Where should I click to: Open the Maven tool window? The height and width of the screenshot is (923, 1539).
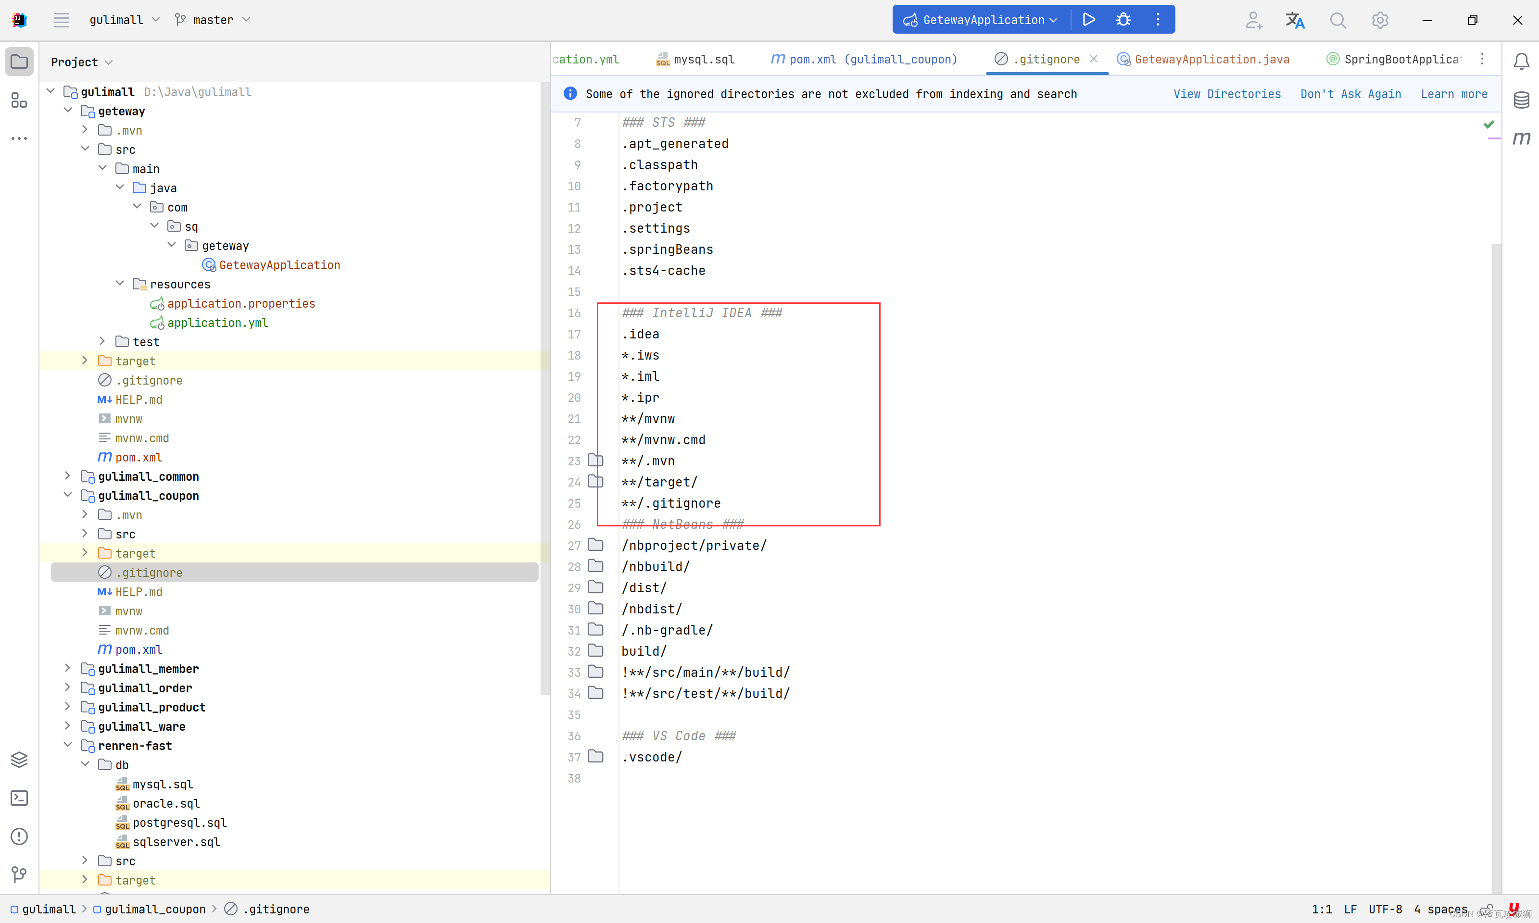pyautogui.click(x=1521, y=138)
